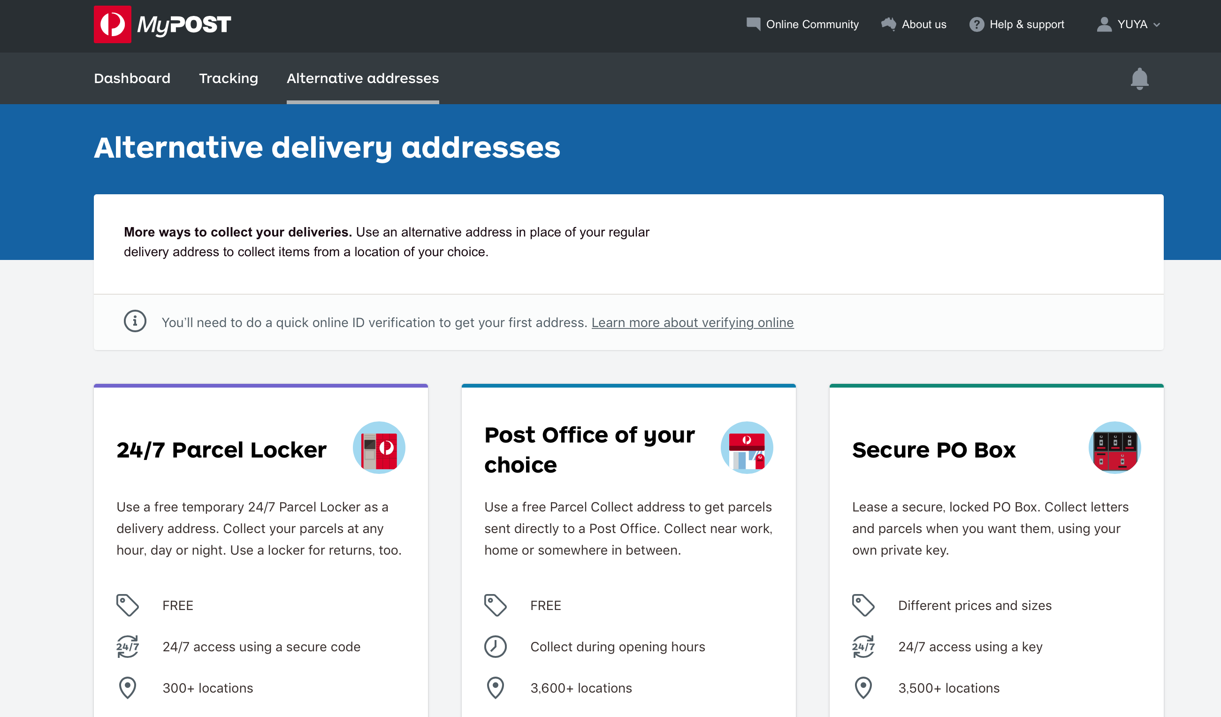This screenshot has height=717, width=1221.
Task: Click the FREE label in Post Office card
Action: pyautogui.click(x=546, y=606)
